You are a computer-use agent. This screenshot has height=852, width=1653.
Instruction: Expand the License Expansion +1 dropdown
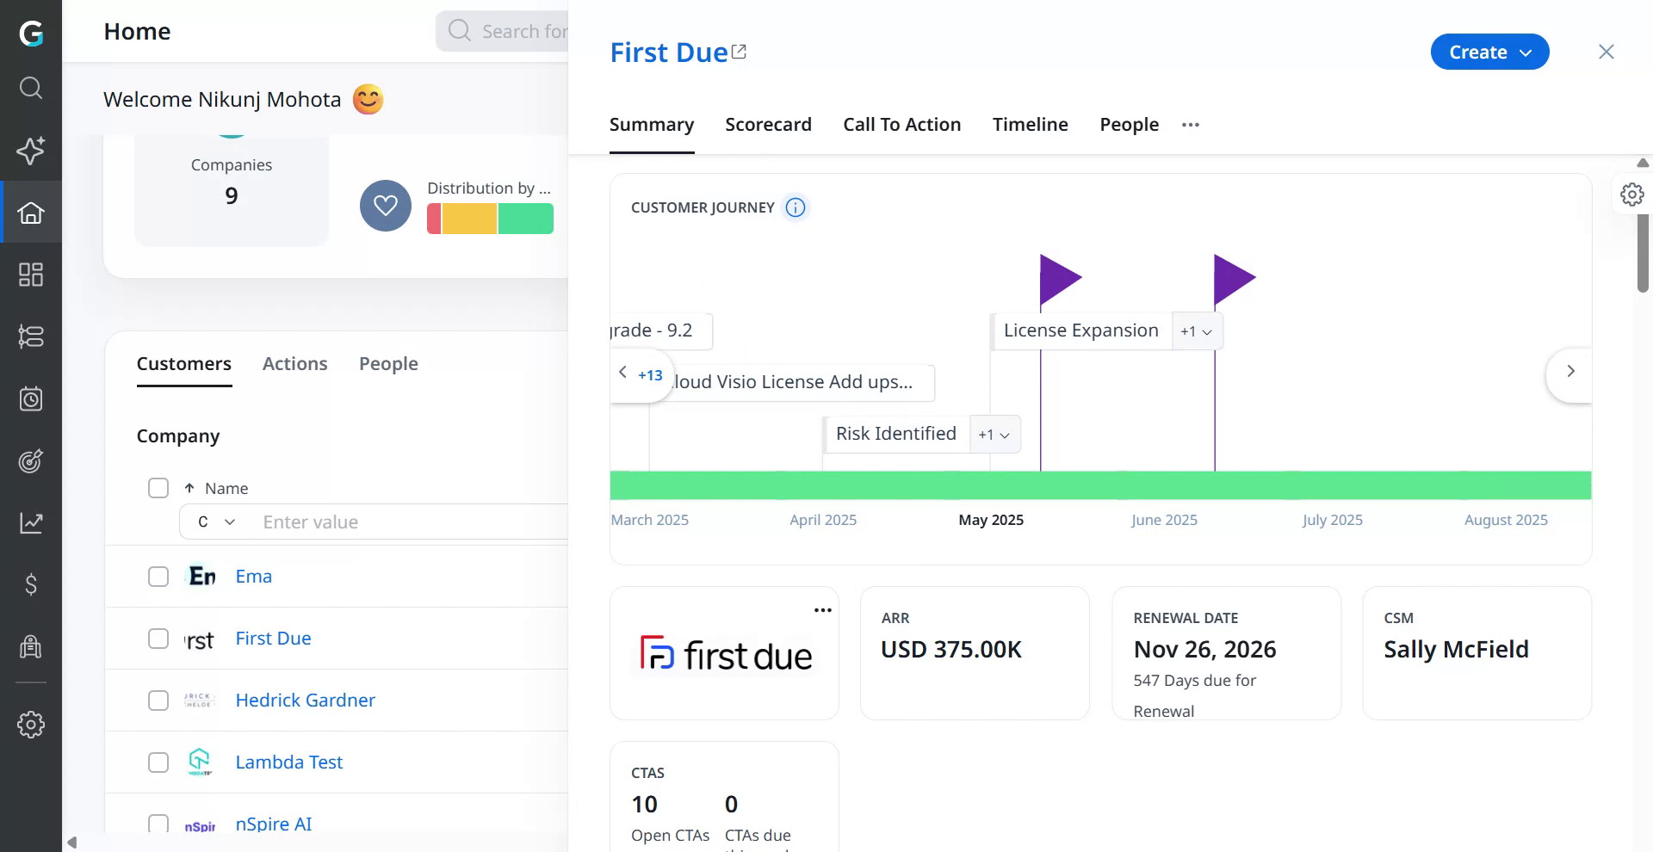(x=1197, y=330)
